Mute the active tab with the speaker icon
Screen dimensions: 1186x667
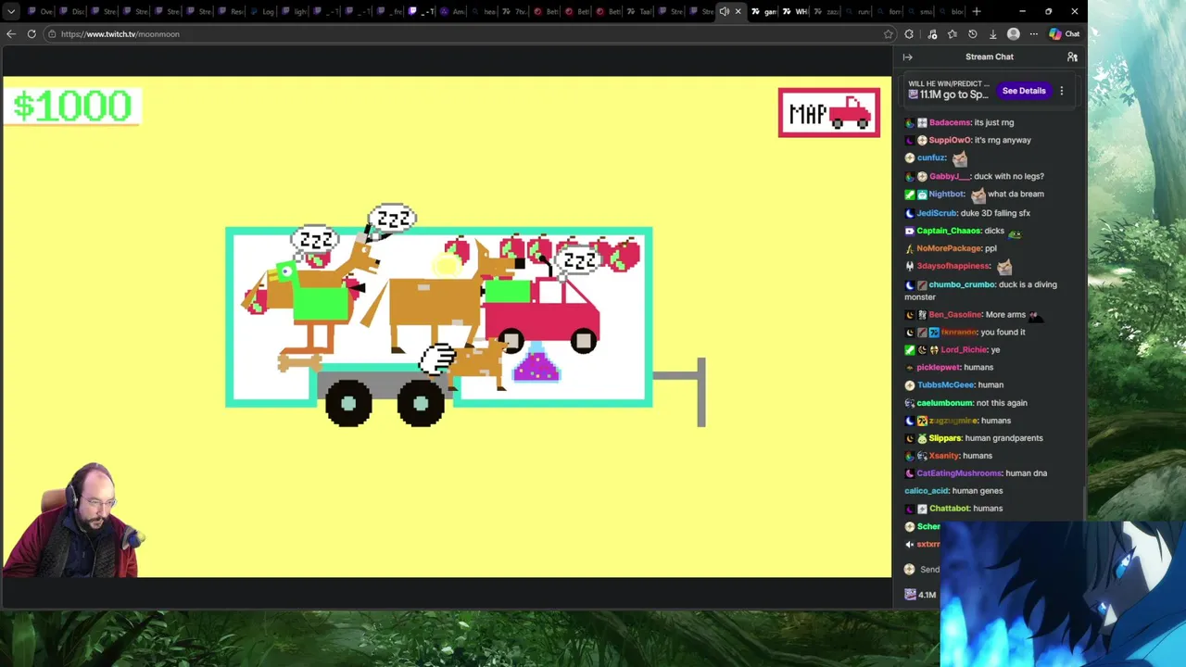pos(725,11)
